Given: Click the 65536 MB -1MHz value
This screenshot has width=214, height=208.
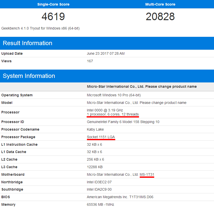Looking at the screenshot, I should pyautogui.click(x=101, y=204).
